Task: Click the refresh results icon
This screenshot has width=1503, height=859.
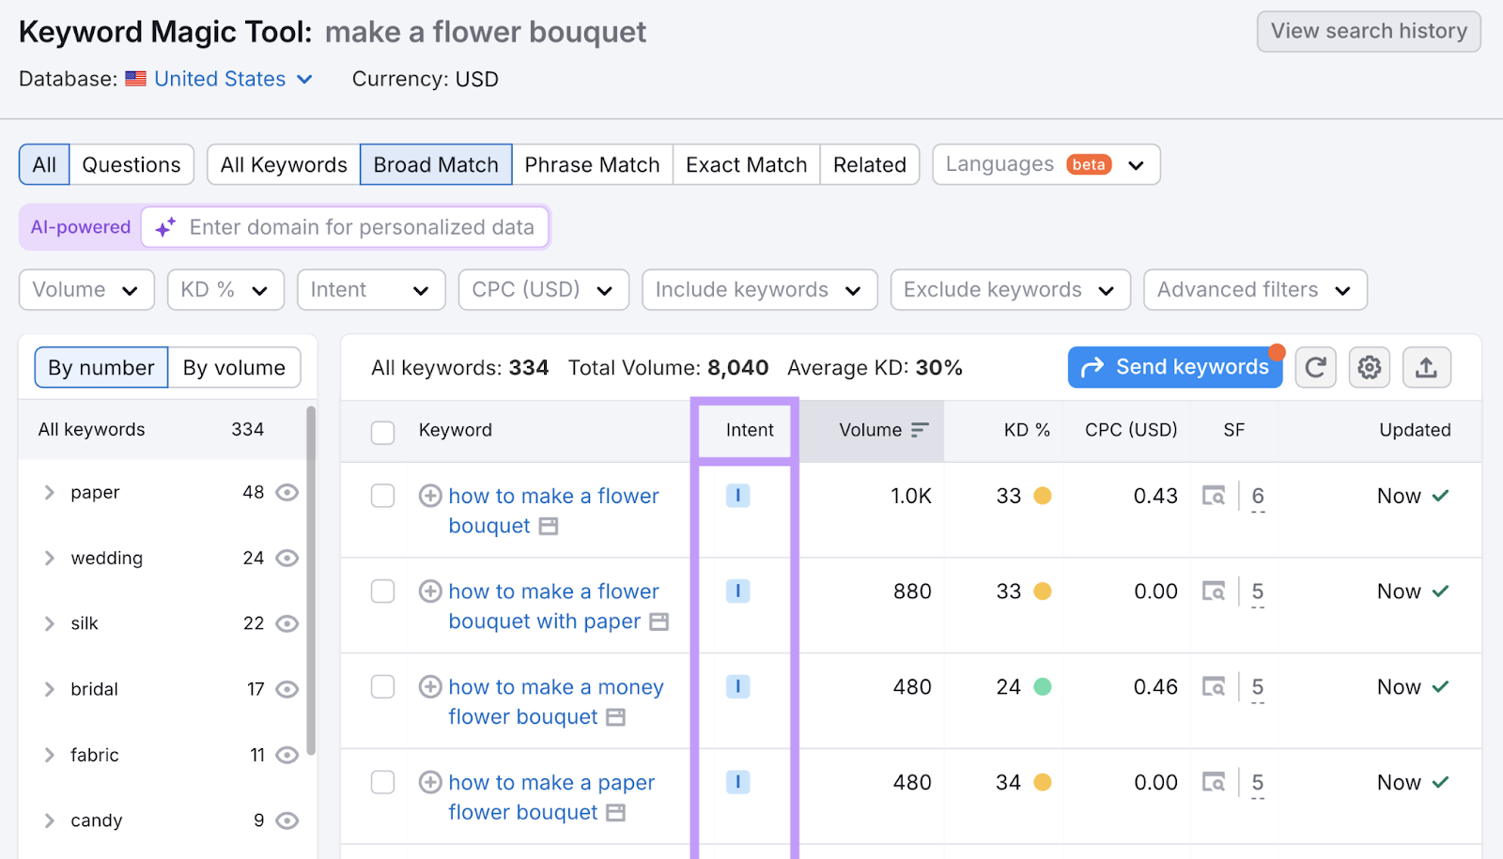Action: pos(1315,367)
